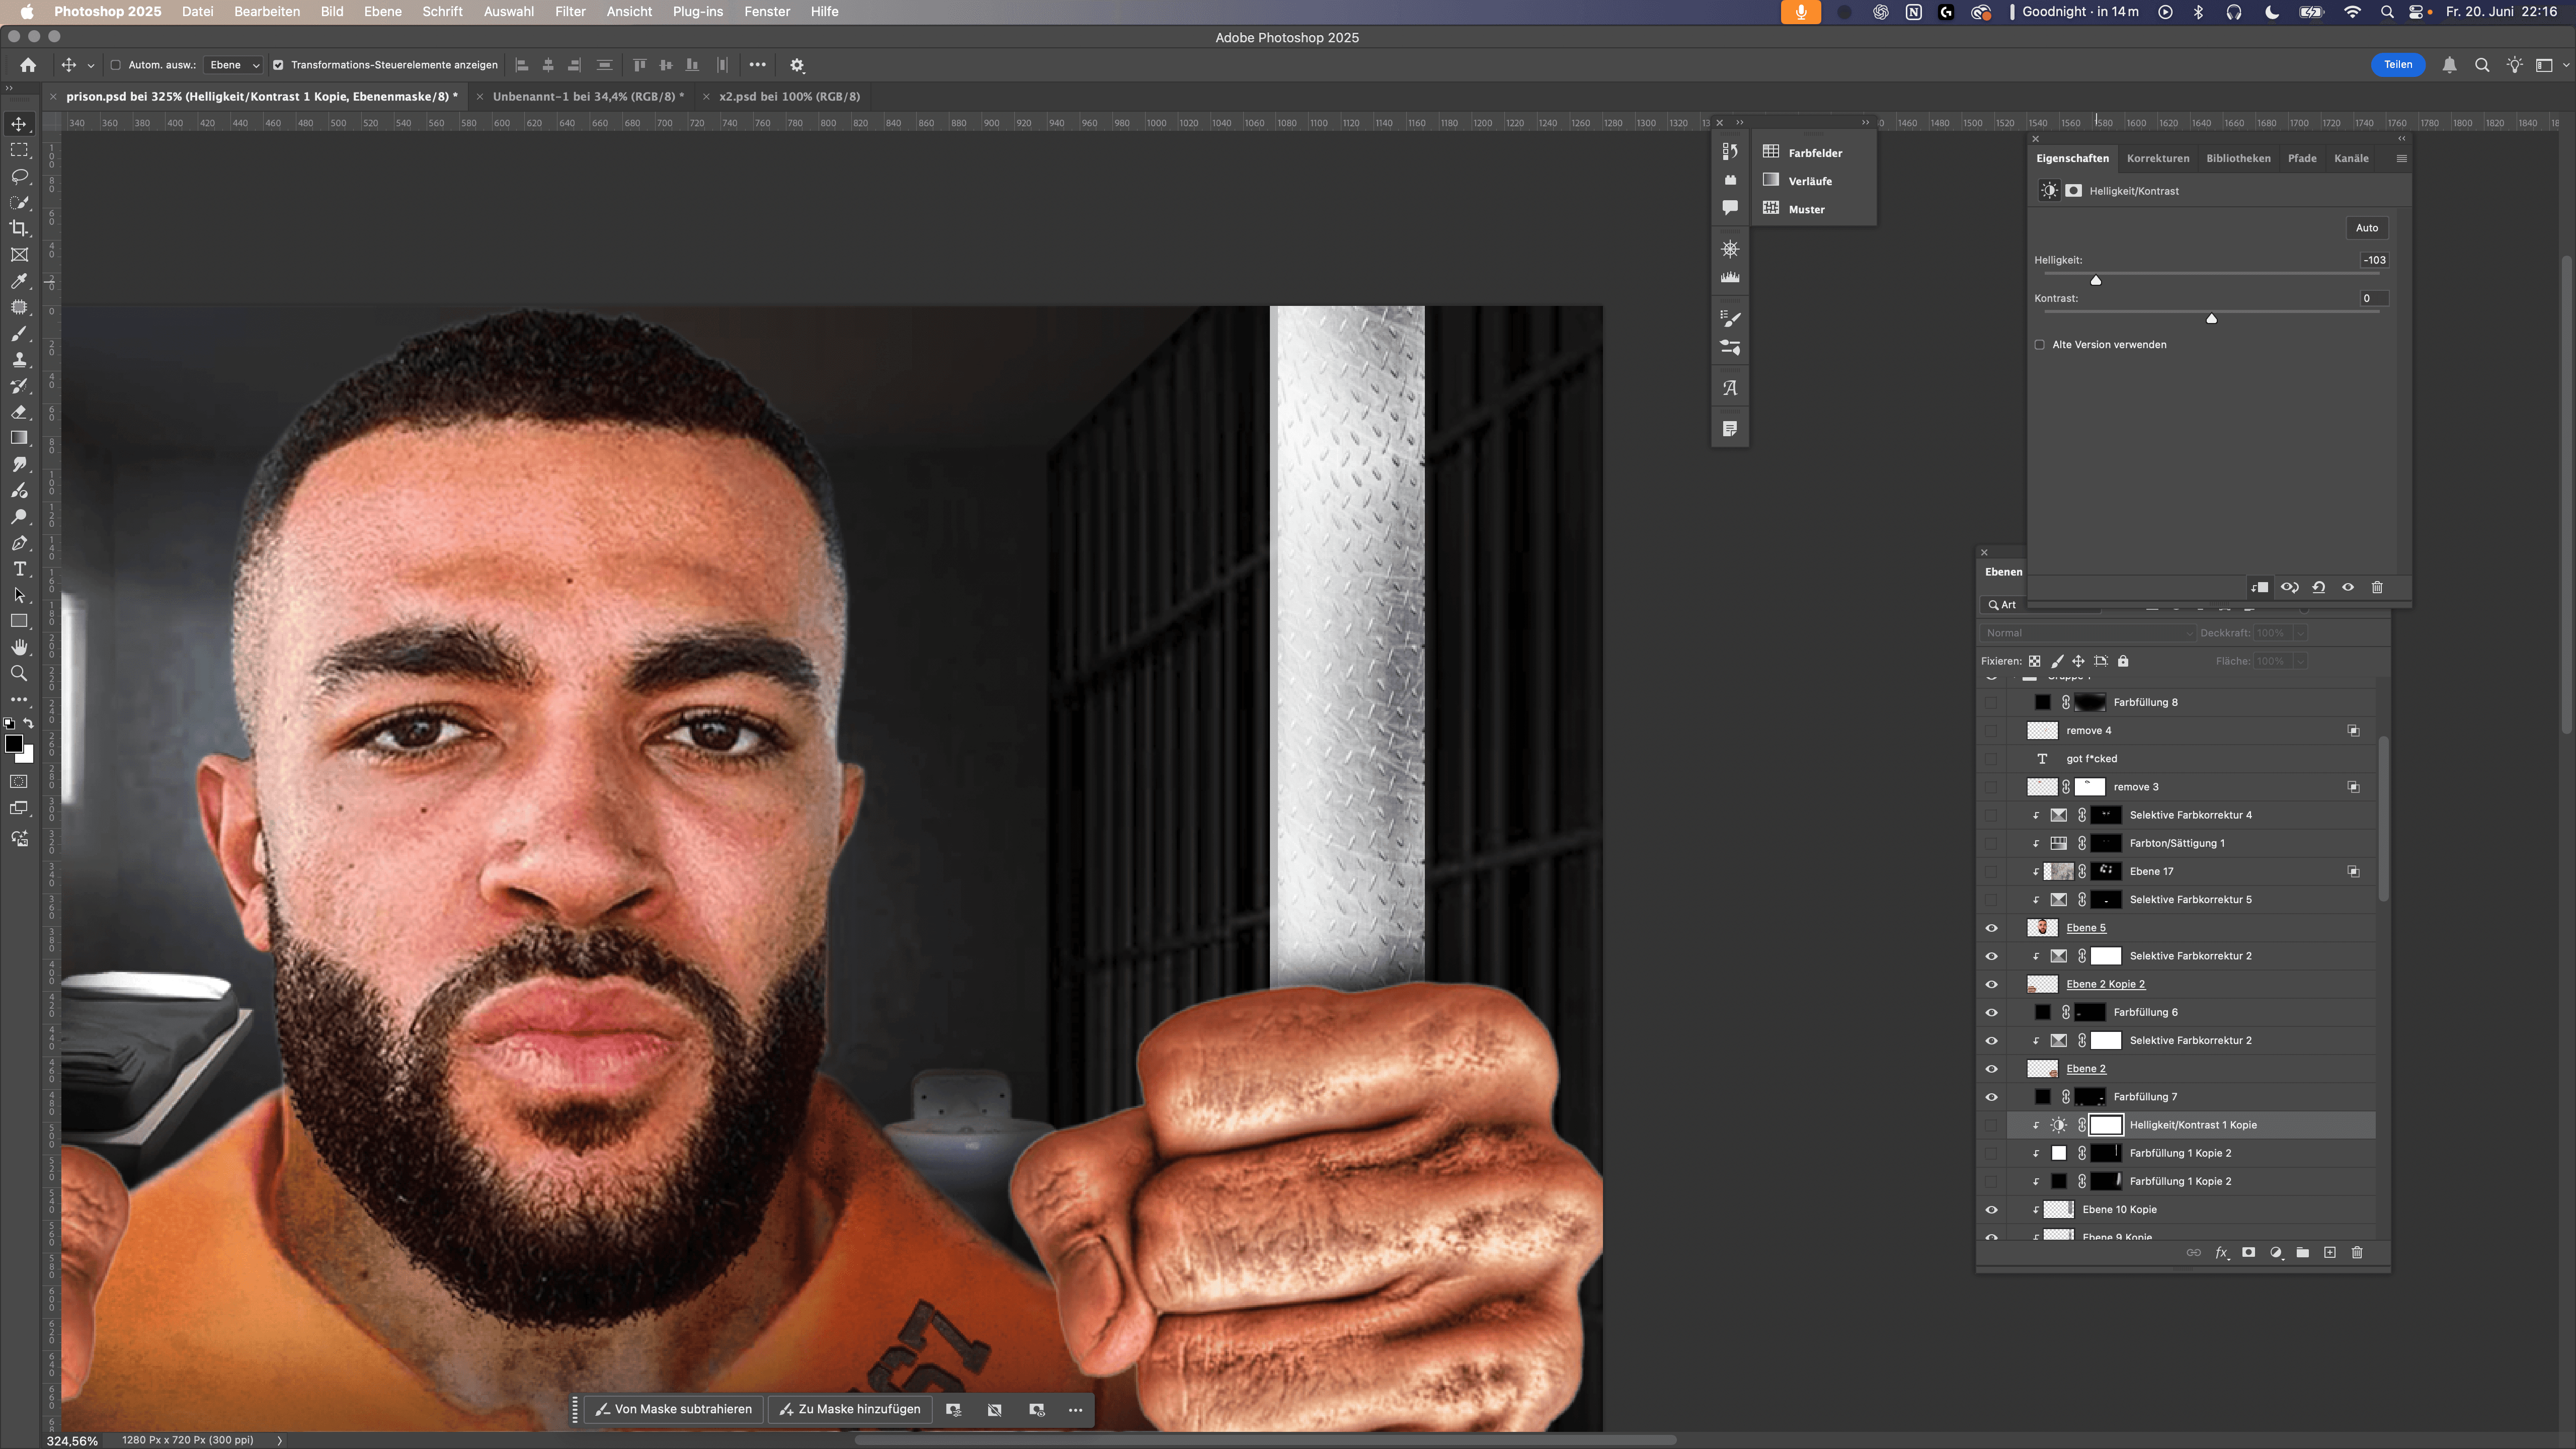Click the Helligkeit slider handle
Viewport: 2576px width, 1449px height.
pos(2096,280)
